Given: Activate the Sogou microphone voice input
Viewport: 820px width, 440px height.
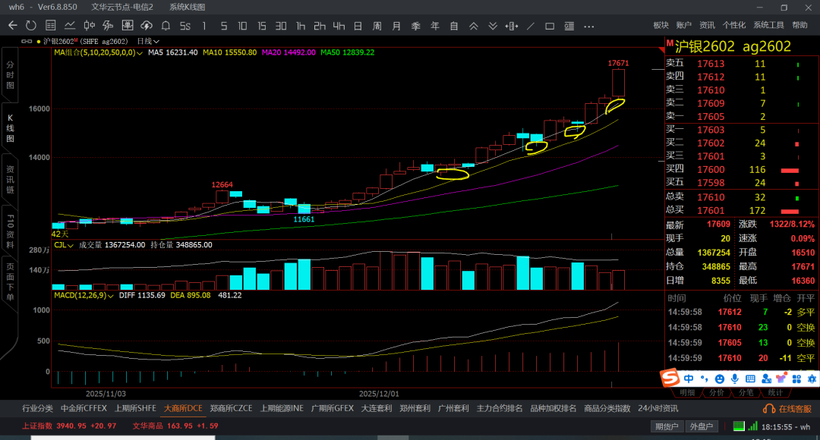Looking at the screenshot, I should [735, 379].
